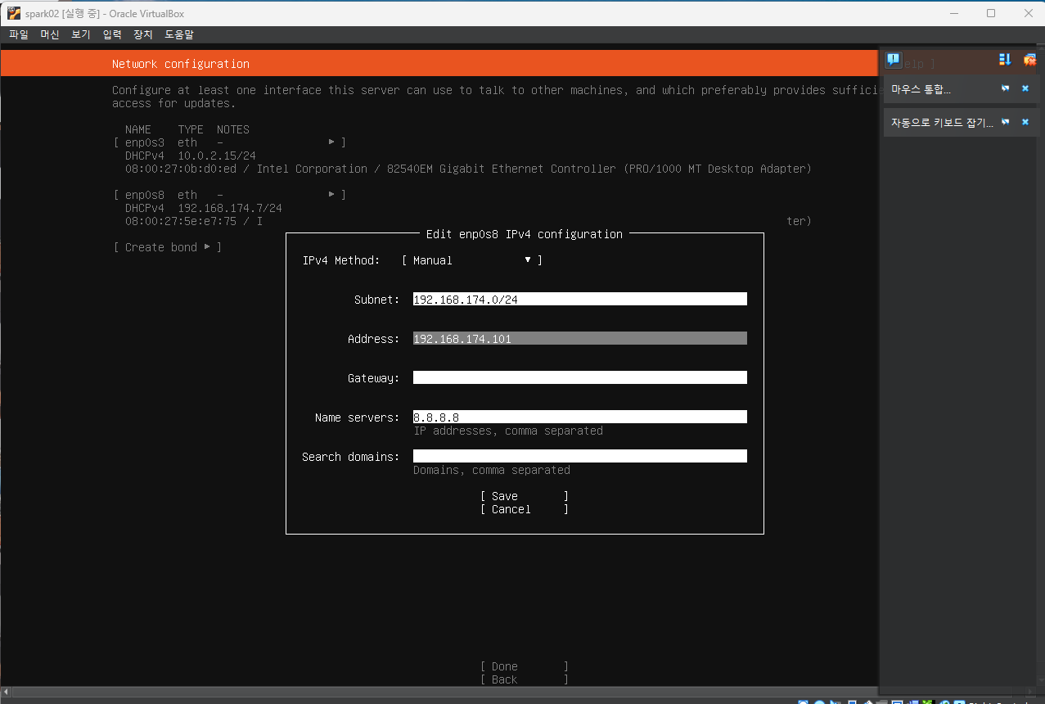The height and width of the screenshot is (704, 1045).
Task: Open the Create bond option
Action: coord(168,247)
